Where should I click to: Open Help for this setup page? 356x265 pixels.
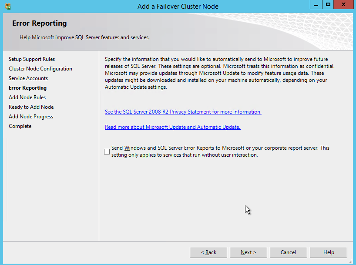(x=329, y=252)
